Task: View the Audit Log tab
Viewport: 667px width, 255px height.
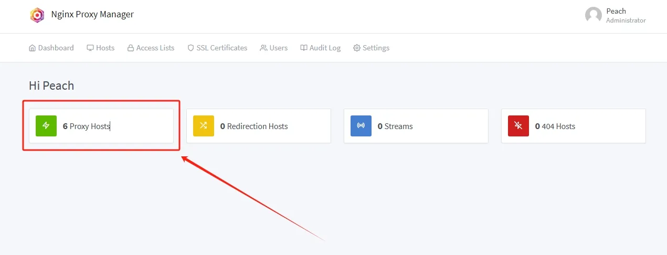Action: tap(321, 48)
